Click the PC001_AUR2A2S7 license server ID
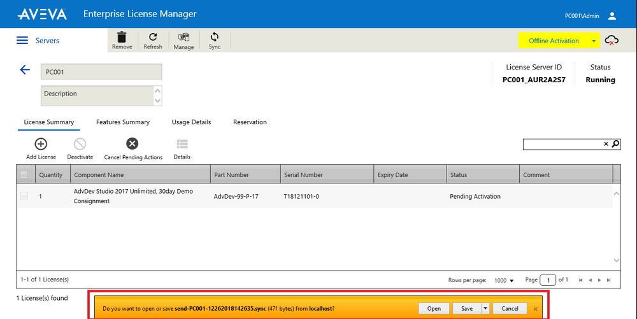 coord(534,80)
